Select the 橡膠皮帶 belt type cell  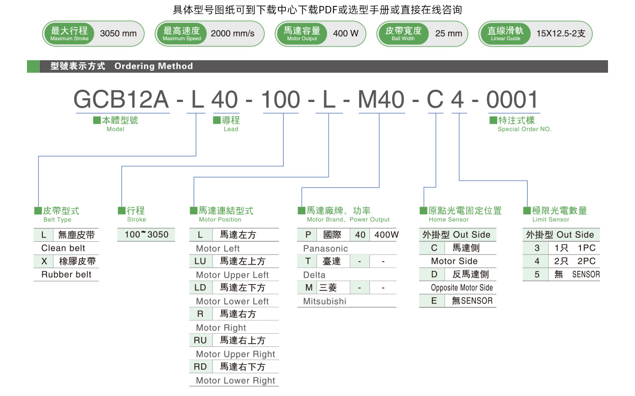(77, 261)
